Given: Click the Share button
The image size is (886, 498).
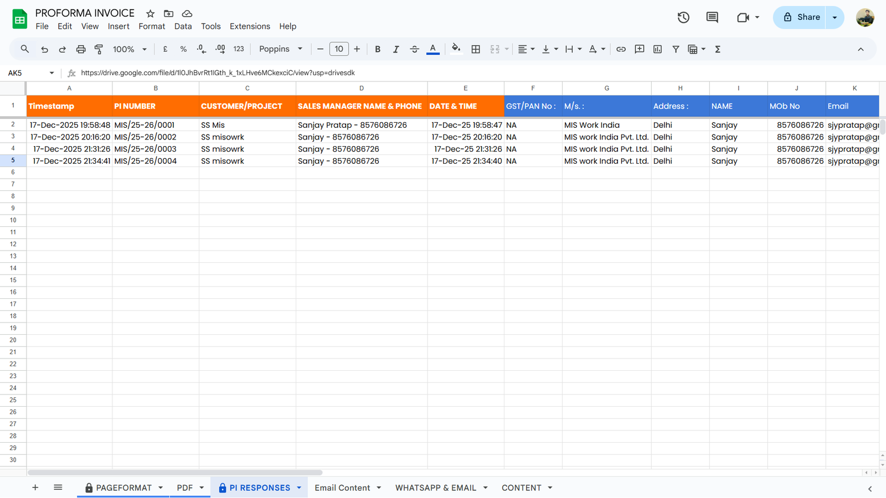Looking at the screenshot, I should pos(800,17).
